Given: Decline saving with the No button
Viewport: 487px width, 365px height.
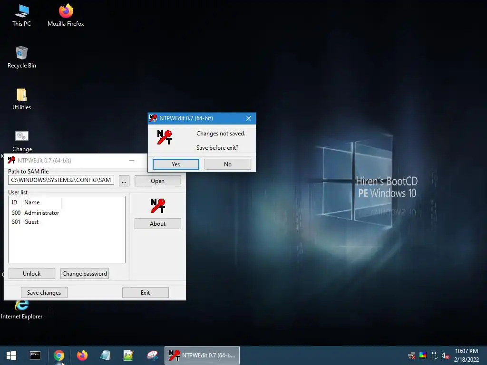Looking at the screenshot, I should click(228, 164).
